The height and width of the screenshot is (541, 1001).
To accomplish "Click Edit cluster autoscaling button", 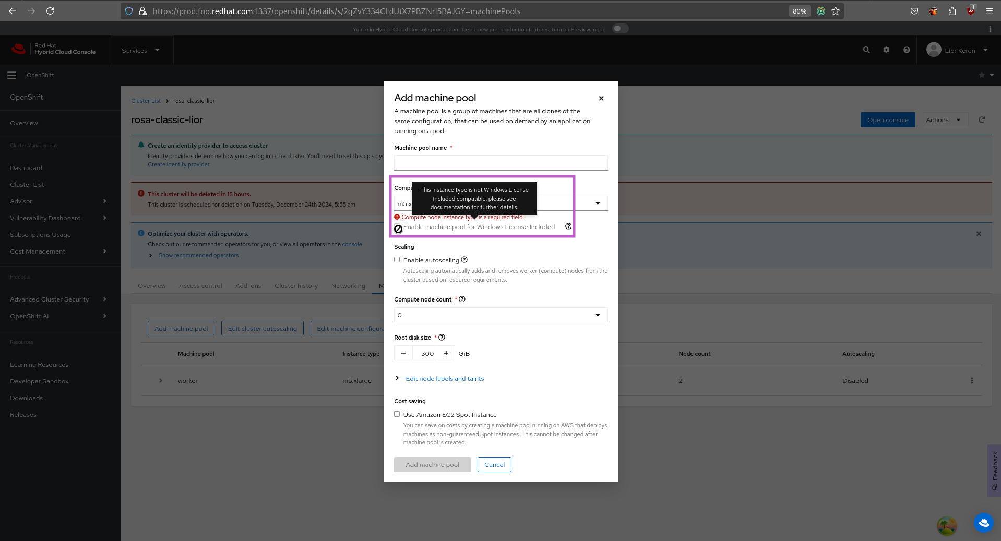I will 263,329.
